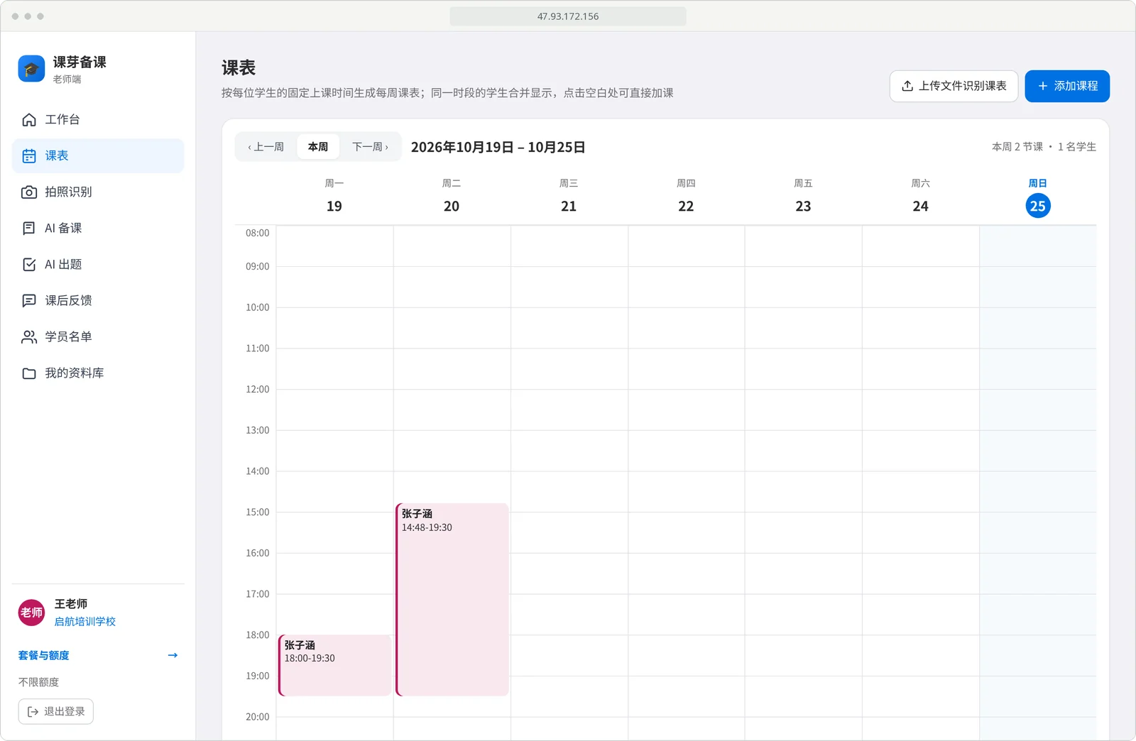
Task: Open 课后反馈 in the sidebar
Action: tap(98, 300)
